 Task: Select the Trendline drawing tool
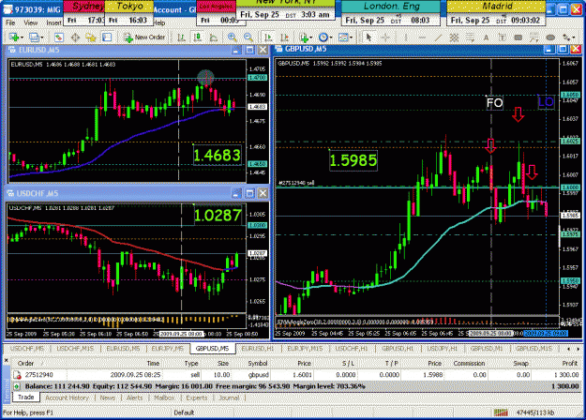[x=438, y=37]
